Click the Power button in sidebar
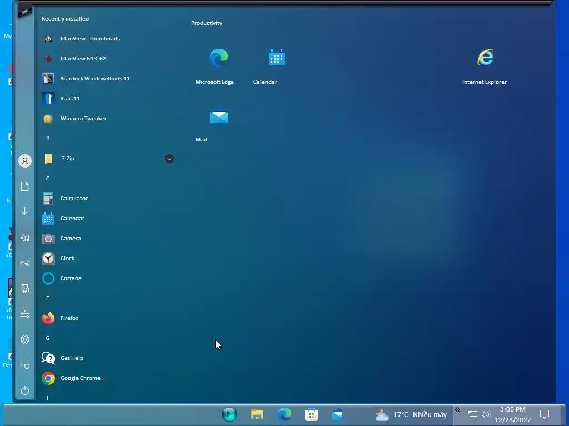The image size is (569, 426). coord(25,390)
